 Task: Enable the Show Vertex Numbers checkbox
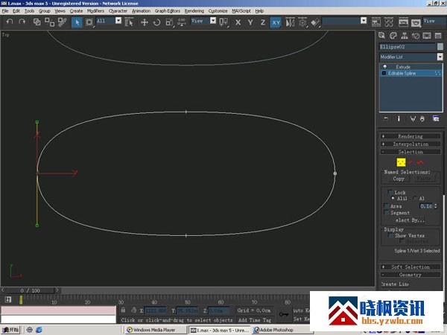click(x=391, y=235)
